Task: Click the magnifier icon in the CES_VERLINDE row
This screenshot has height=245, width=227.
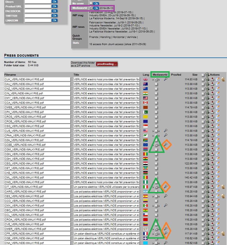Action: (x=166, y=196)
